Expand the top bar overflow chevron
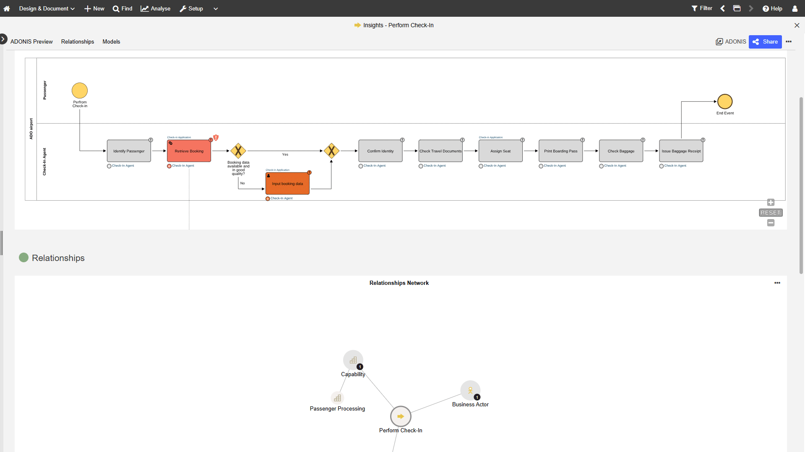805x452 pixels. coord(216,8)
